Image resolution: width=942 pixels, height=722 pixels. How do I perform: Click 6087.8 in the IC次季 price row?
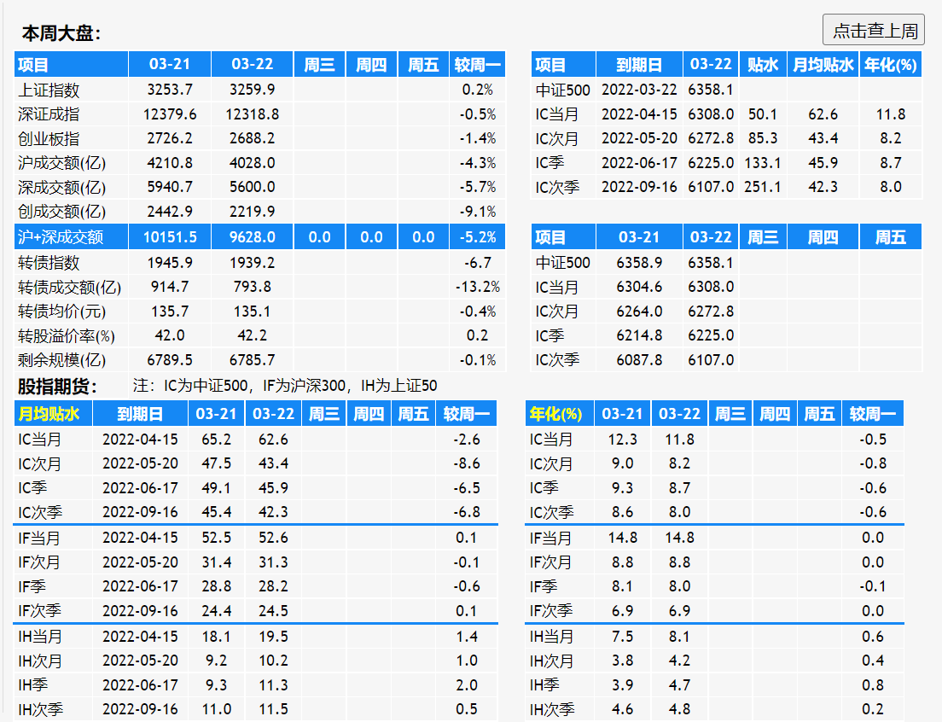click(639, 360)
